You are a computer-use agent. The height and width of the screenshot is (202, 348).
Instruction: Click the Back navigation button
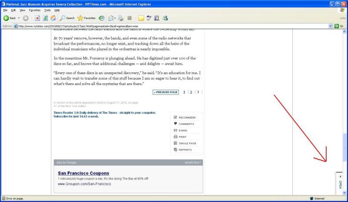(x=9, y=18)
